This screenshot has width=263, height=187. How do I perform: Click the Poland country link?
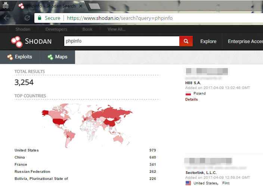[x=199, y=93]
